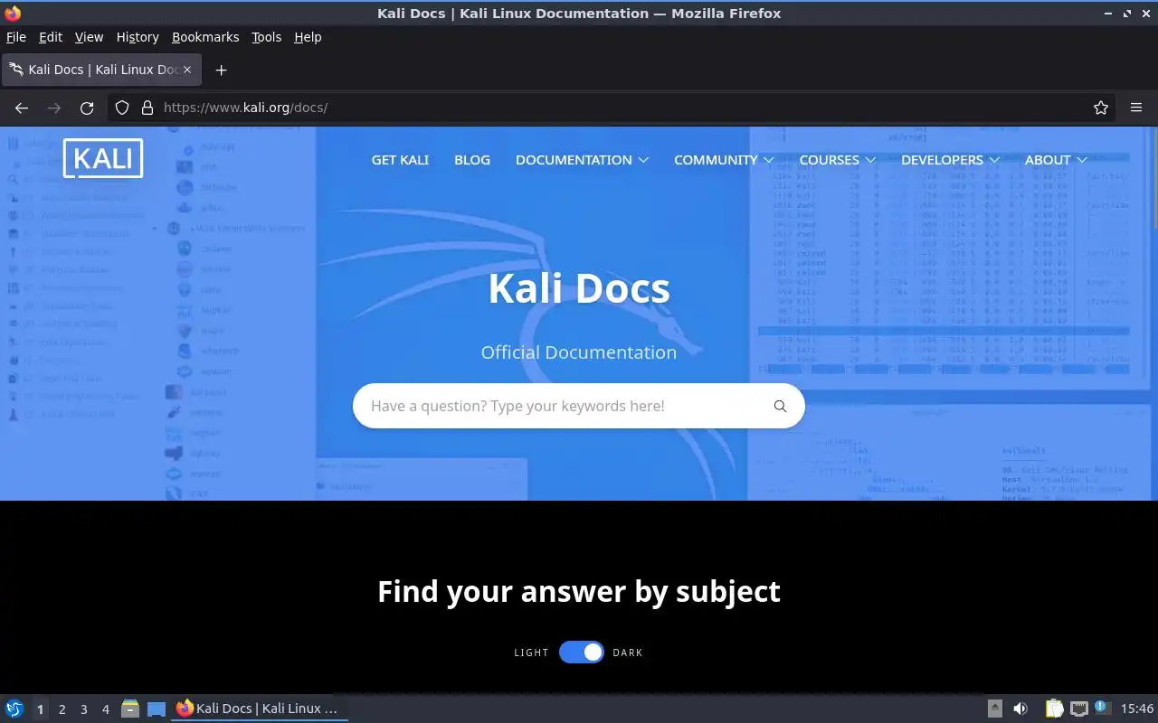Click the Get Kali link
The image size is (1158, 723).
[x=400, y=160]
